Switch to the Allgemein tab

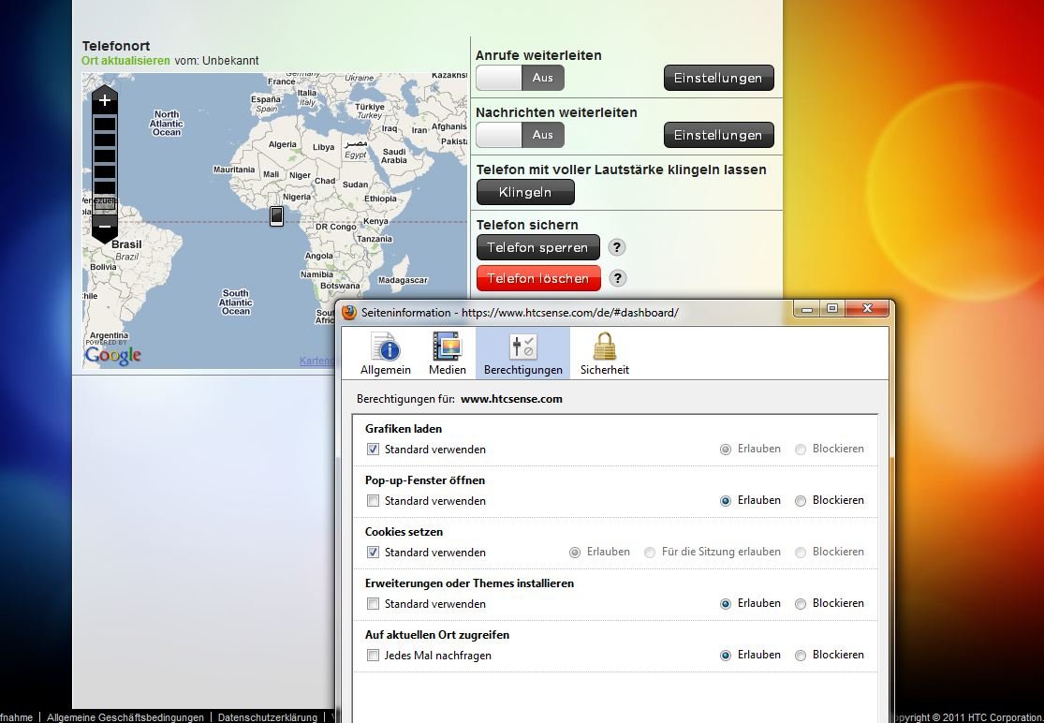pos(386,353)
